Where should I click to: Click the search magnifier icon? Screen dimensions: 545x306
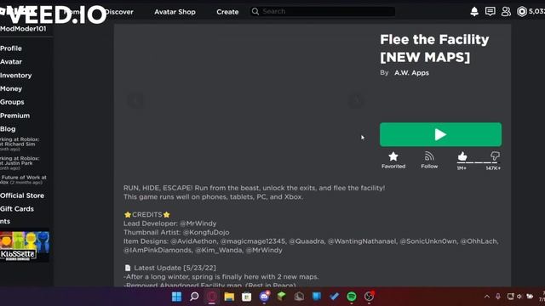point(255,11)
